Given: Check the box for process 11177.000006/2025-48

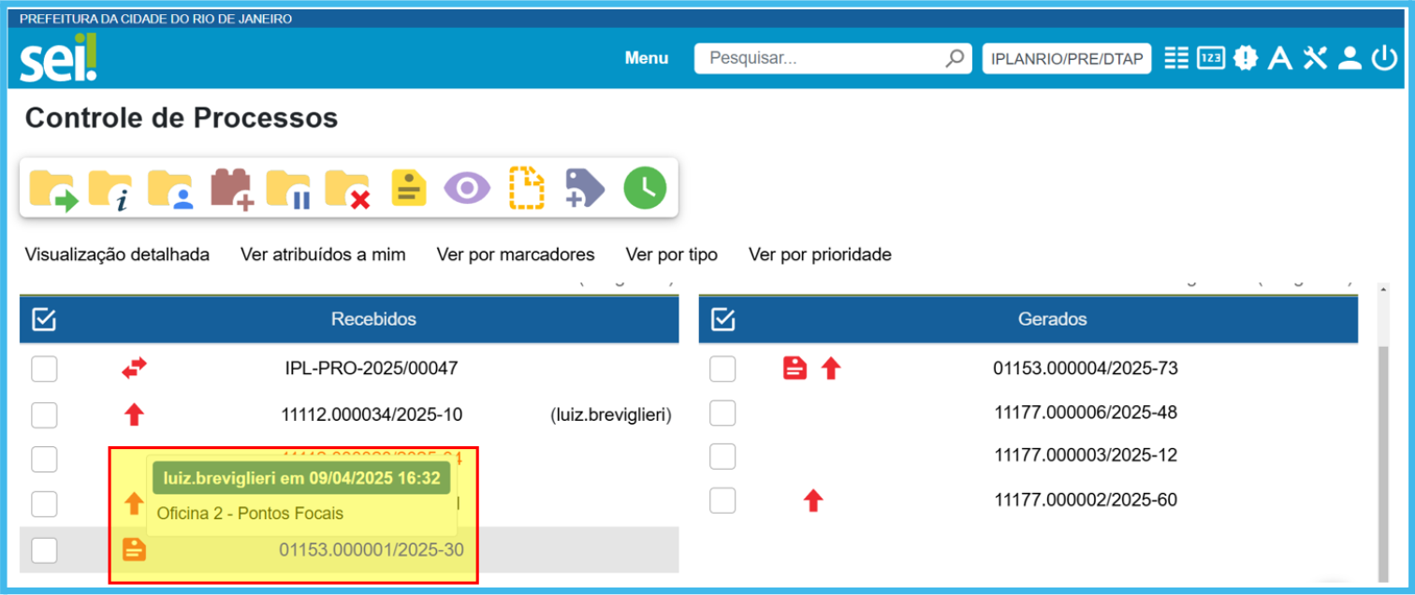Looking at the screenshot, I should [x=722, y=413].
